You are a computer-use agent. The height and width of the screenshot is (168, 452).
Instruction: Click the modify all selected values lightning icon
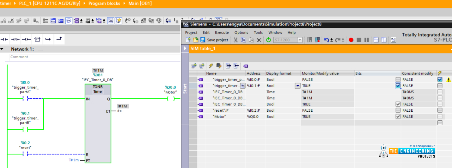(x=211, y=66)
